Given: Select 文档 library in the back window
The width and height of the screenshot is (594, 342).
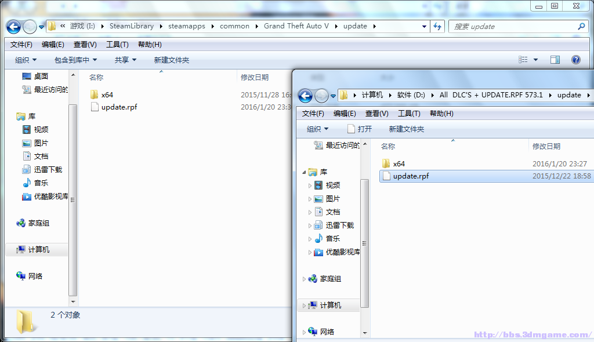Looking at the screenshot, I should 35,157.
